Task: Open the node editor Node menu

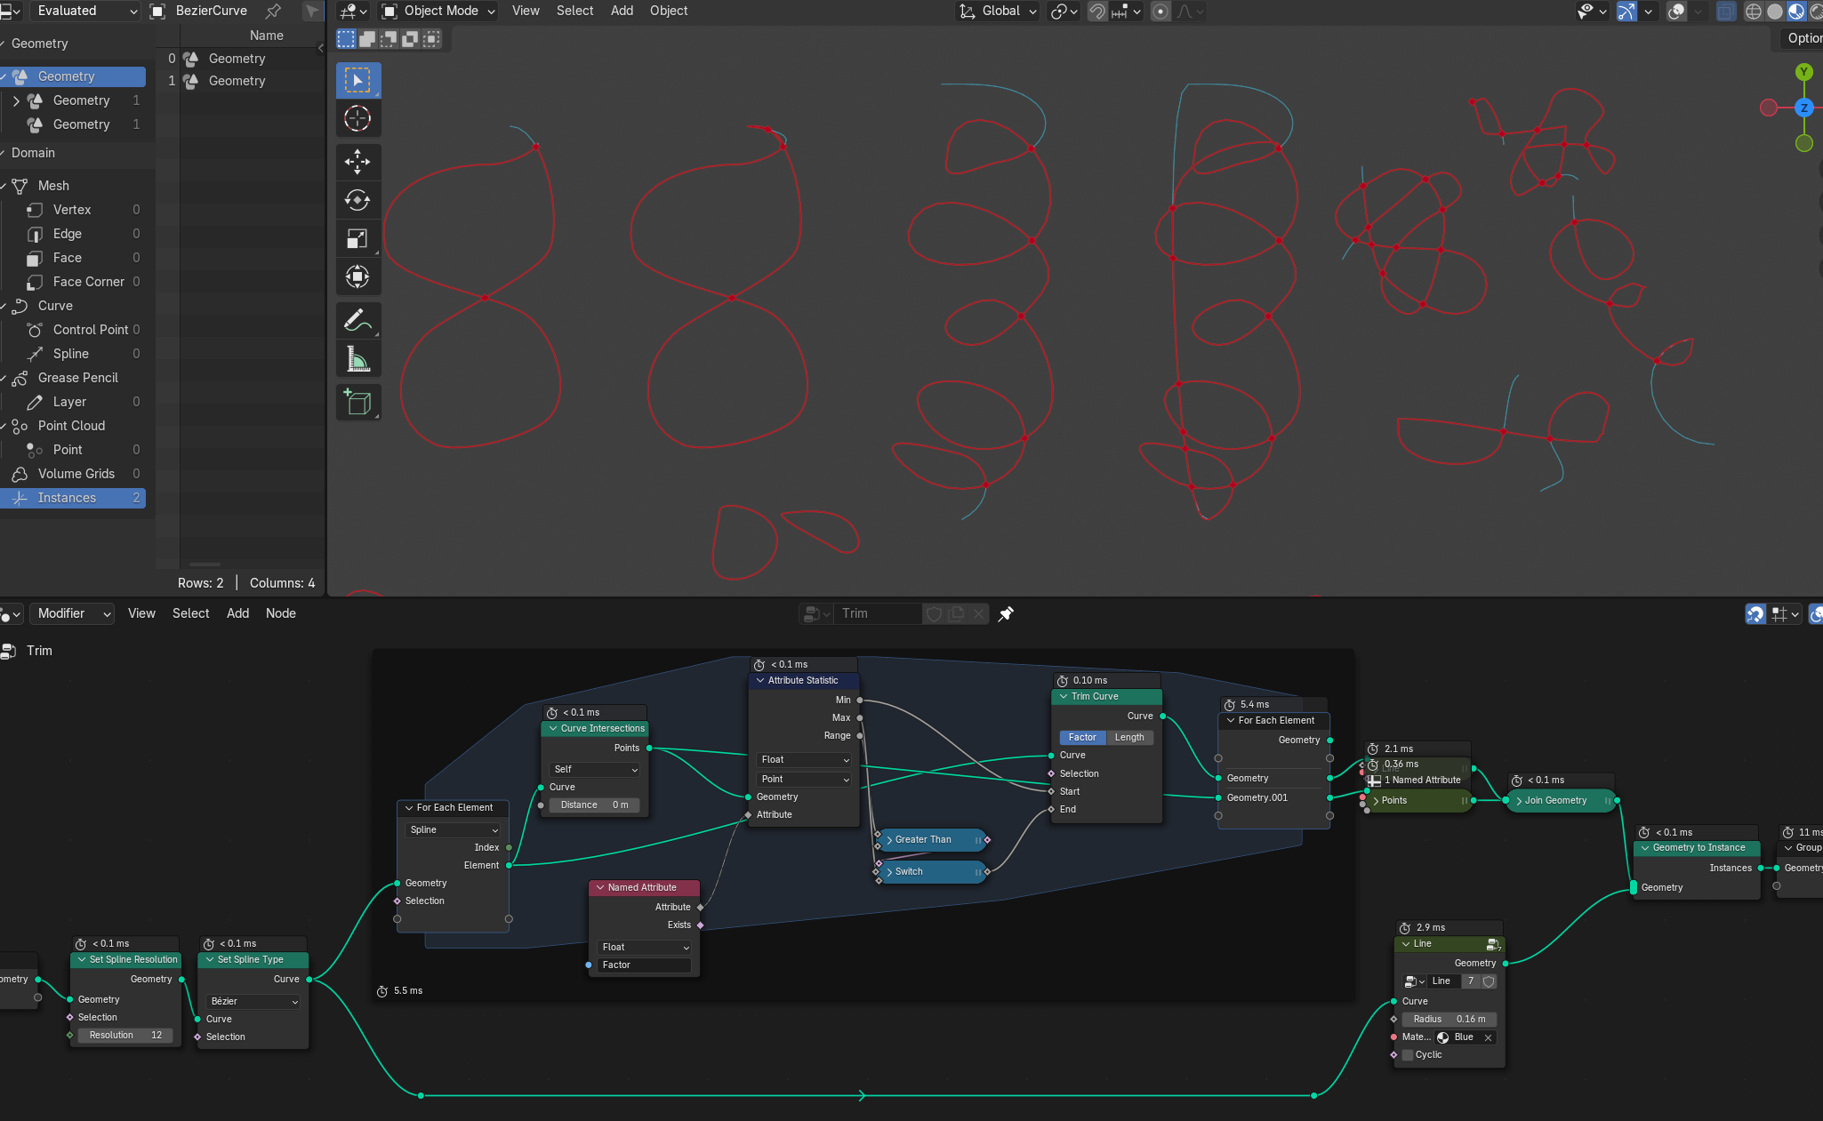Action: (x=281, y=613)
